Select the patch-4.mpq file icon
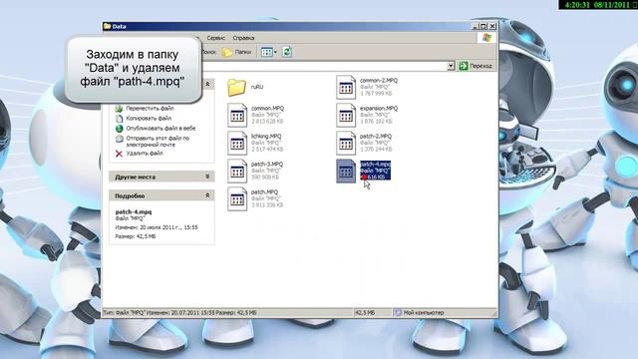The width and height of the screenshot is (638, 359). [346, 171]
